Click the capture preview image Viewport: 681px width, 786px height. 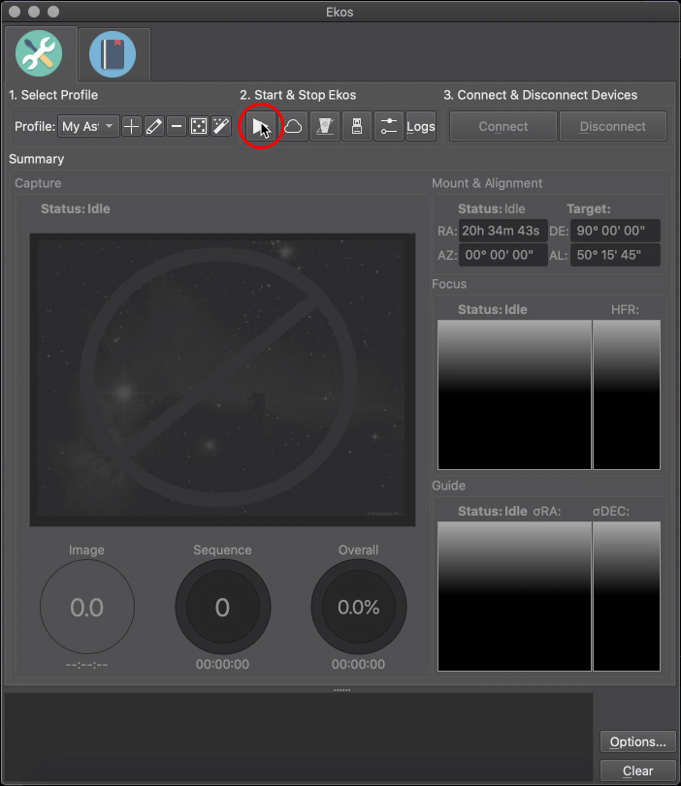(x=222, y=379)
